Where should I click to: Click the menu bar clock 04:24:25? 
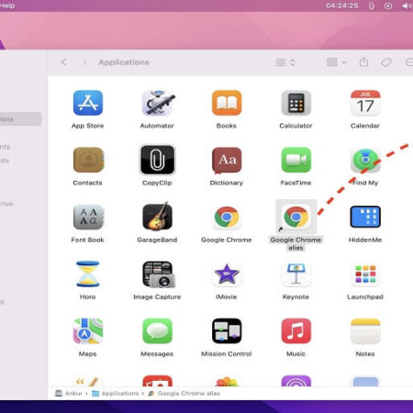(x=341, y=6)
